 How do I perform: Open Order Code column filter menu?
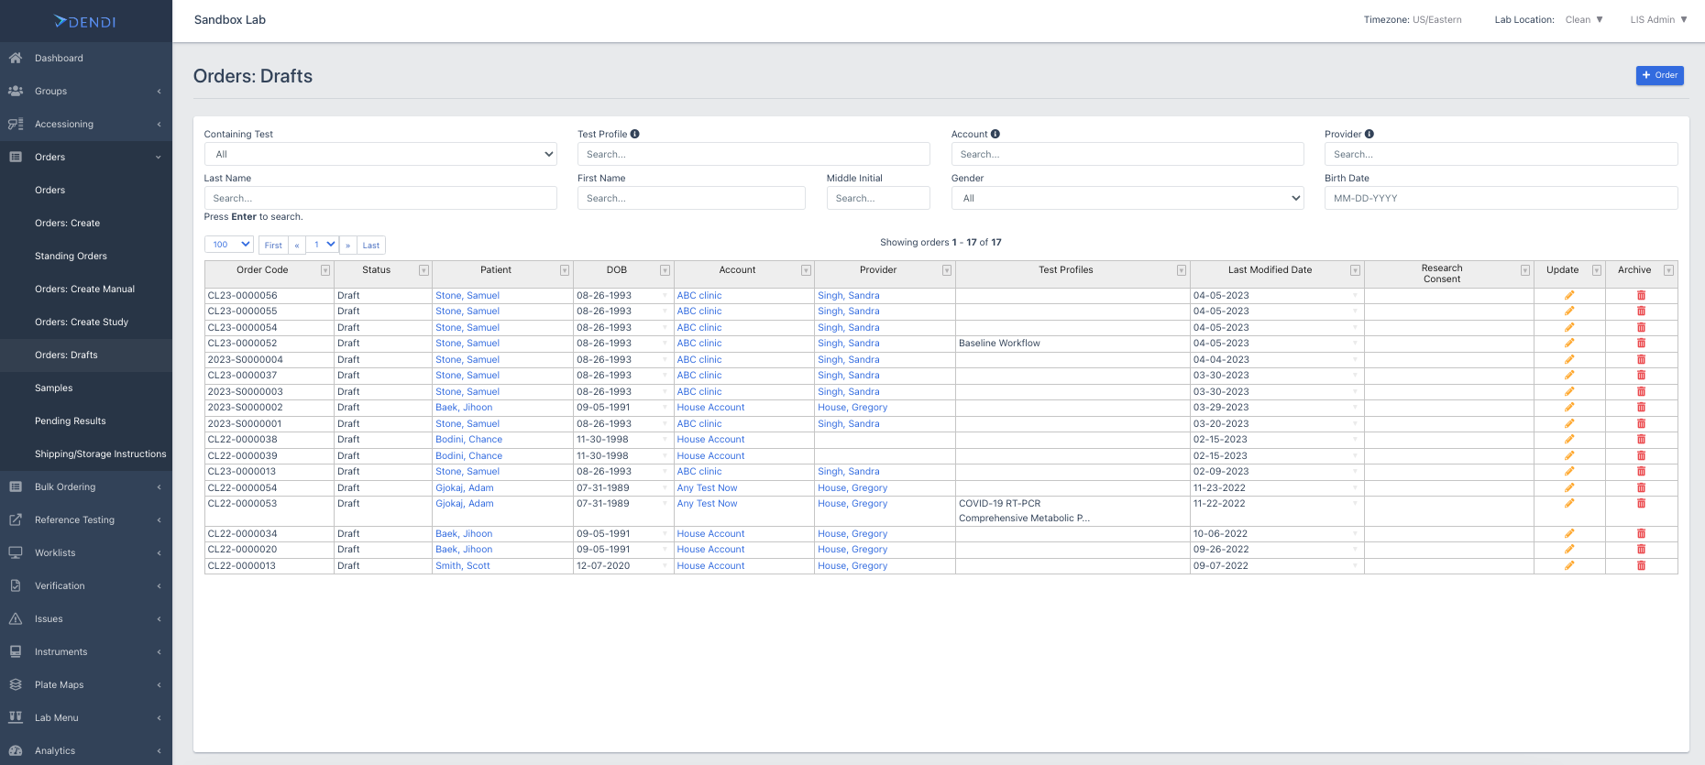pos(325,270)
